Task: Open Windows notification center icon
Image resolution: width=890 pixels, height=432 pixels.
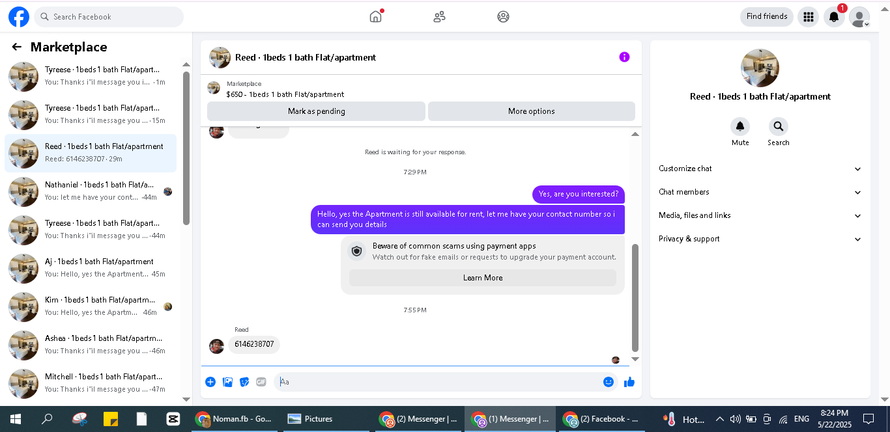Action: [868, 419]
